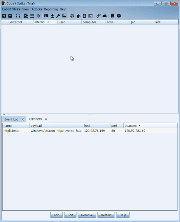Click the gear icon for Windows executable
The height and width of the screenshot is (222, 180).
(x=72, y=16)
